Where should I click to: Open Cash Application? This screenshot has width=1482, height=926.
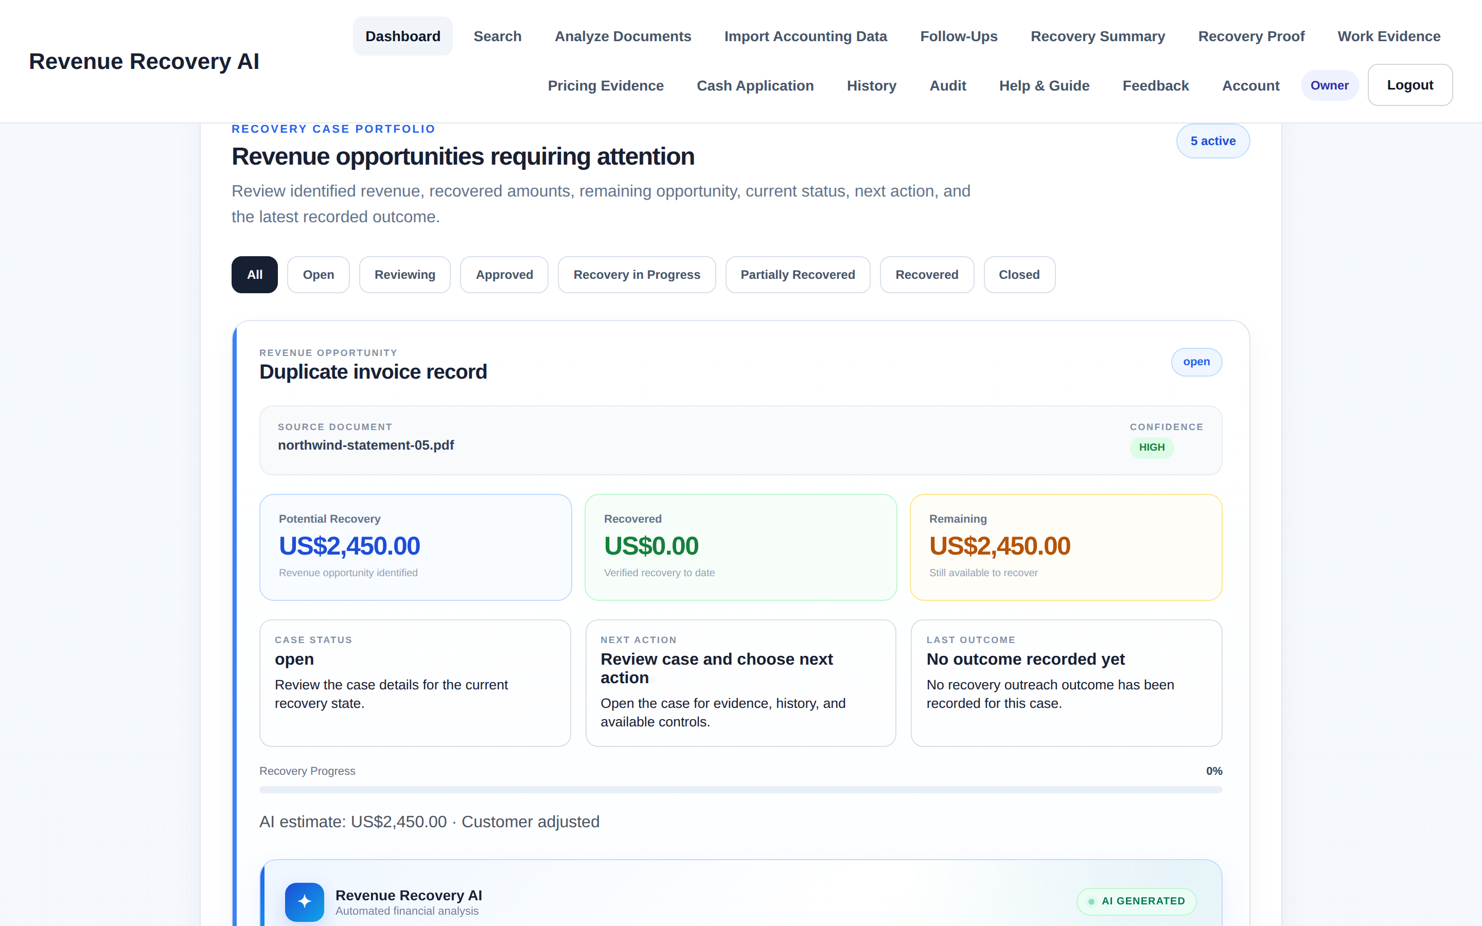point(755,86)
